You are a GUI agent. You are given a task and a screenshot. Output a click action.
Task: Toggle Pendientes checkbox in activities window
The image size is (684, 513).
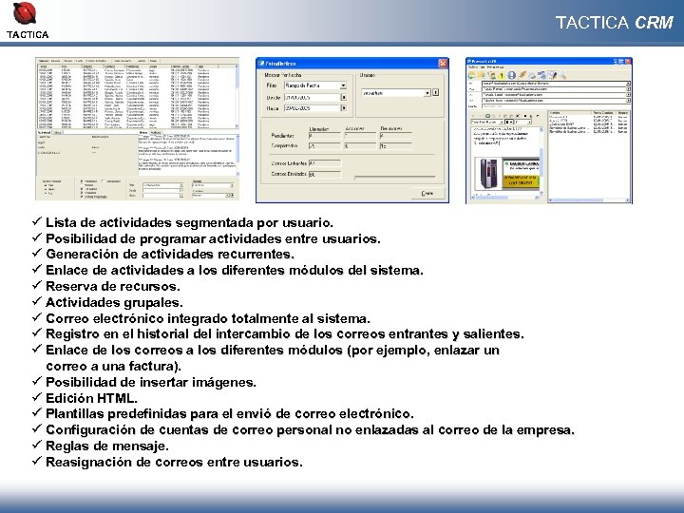click(82, 181)
